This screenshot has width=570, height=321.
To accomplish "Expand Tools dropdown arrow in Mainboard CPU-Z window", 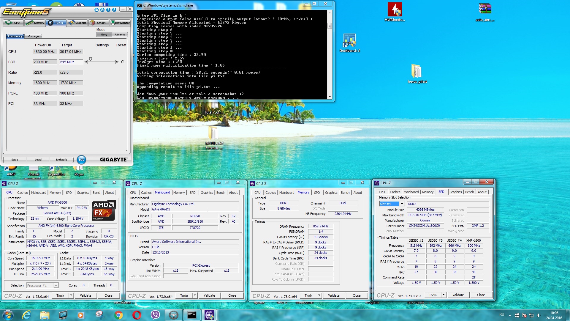I will point(195,295).
